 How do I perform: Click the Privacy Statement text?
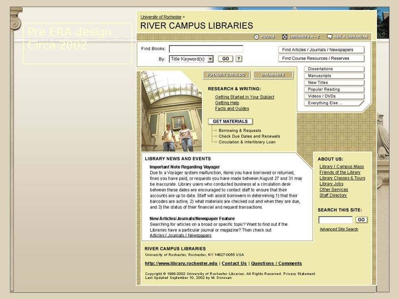tap(299, 274)
